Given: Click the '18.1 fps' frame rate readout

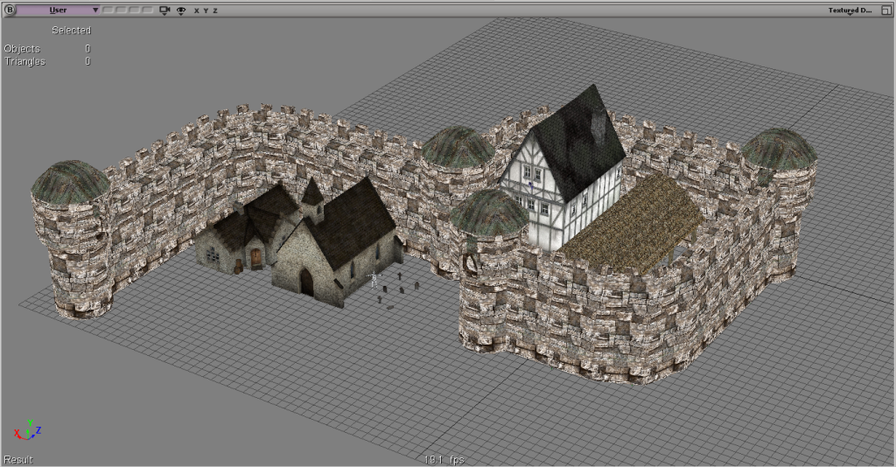Looking at the screenshot, I should 444,460.
